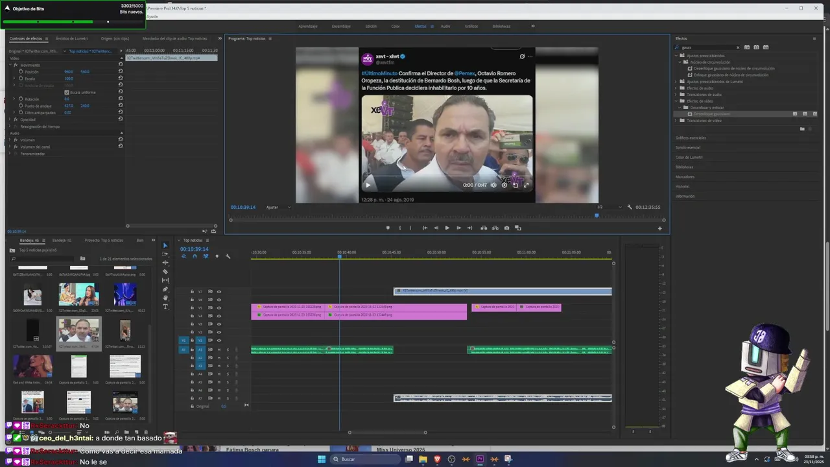
Task: Expand Volumen audio effect
Action: (10, 139)
